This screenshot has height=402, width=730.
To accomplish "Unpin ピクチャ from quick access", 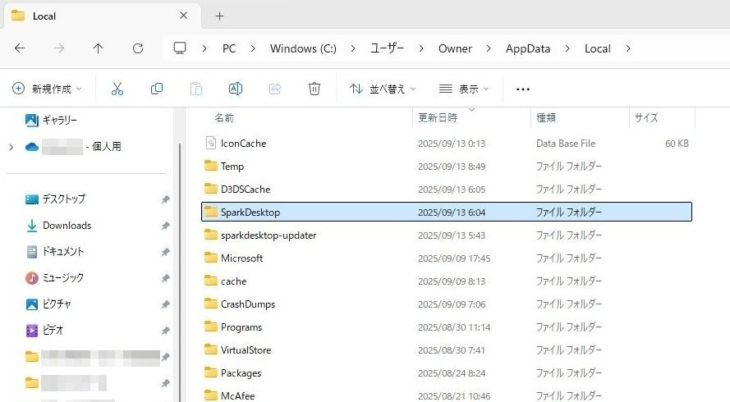I will 165,304.
